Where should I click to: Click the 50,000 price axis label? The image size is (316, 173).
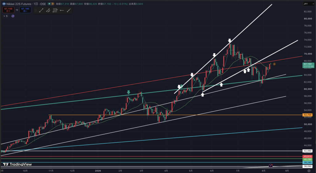(308, 124)
